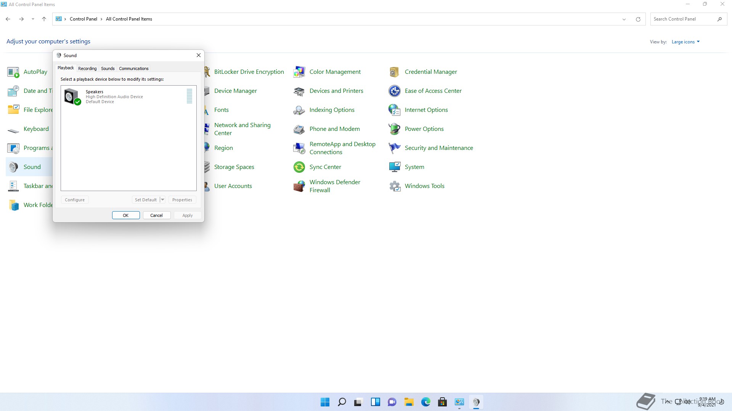Screen dimensions: 732x411
Task: Open the Set Default dropdown arrow
Action: (x=162, y=200)
